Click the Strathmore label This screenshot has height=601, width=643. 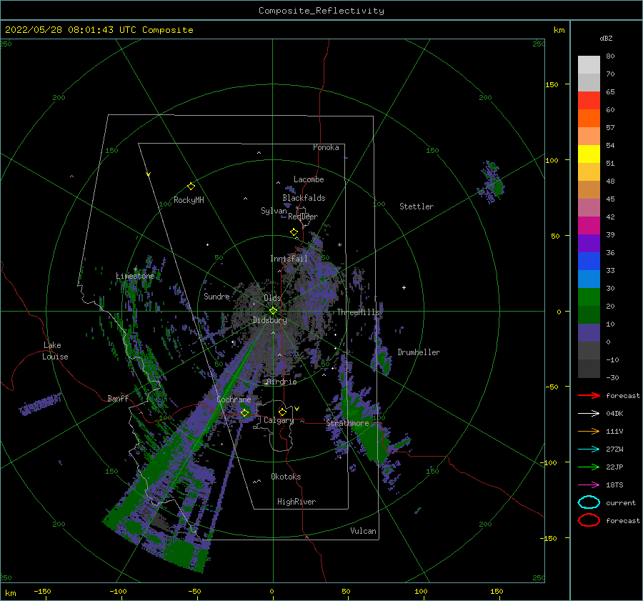click(348, 423)
